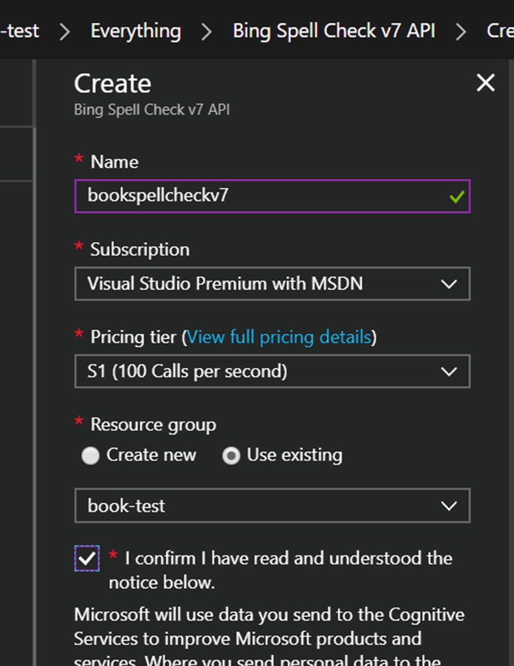This screenshot has height=666, width=514.
Task: Click into the bookspellcheckv7 Name field
Action: [x=257, y=196]
